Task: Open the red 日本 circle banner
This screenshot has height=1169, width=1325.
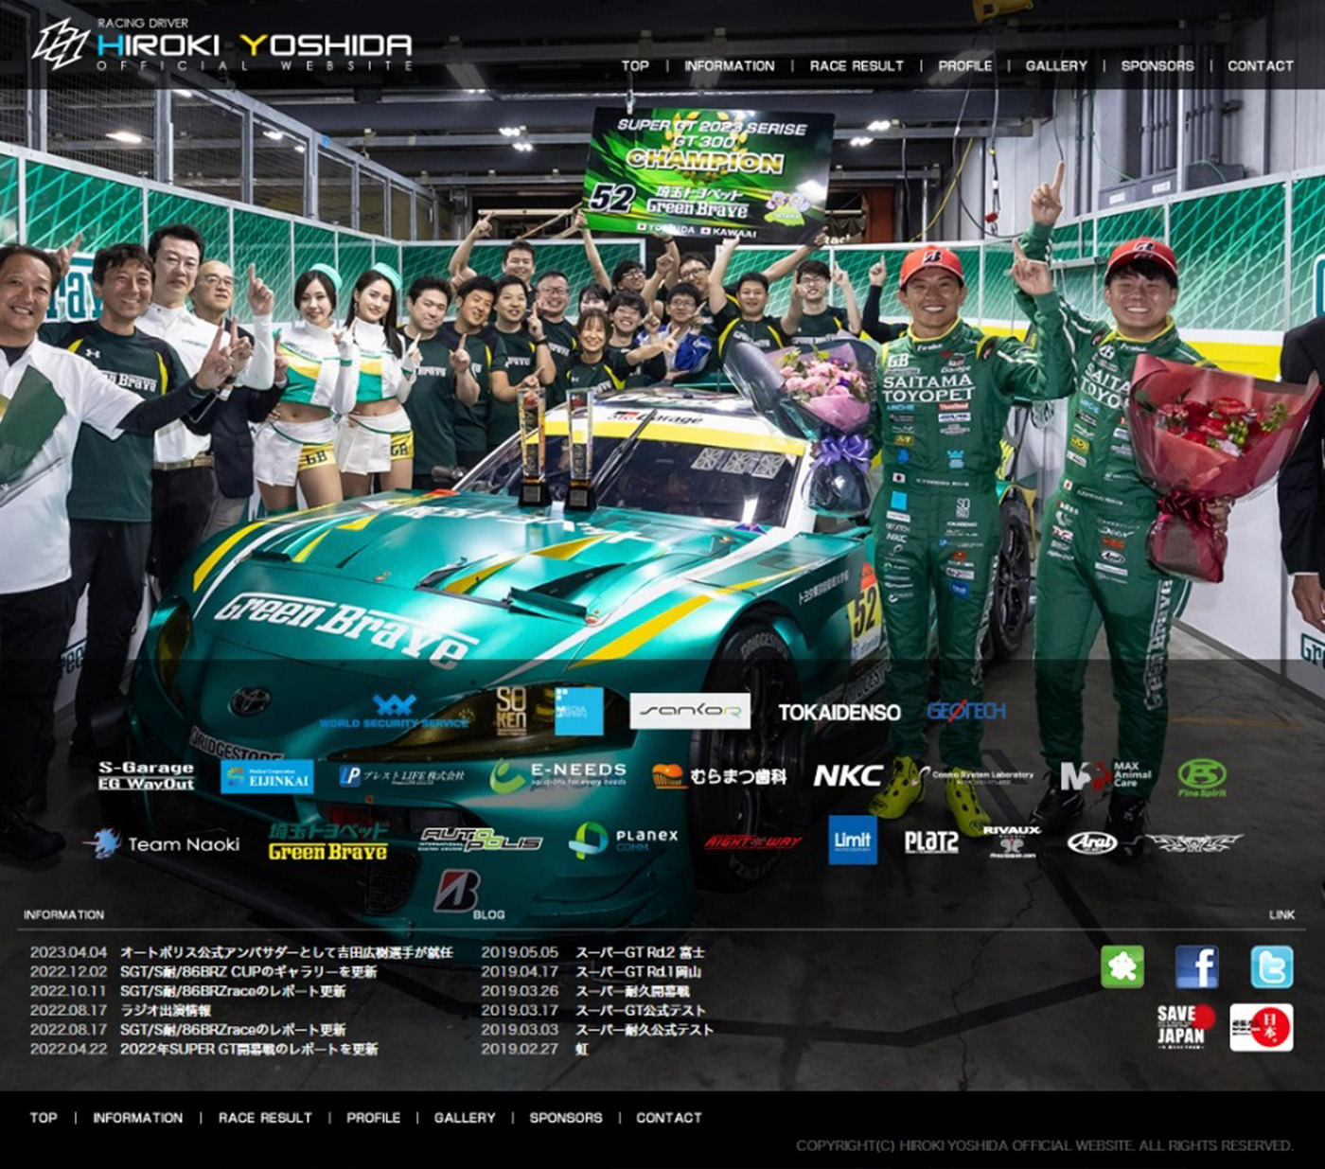Action: pos(1261,1027)
